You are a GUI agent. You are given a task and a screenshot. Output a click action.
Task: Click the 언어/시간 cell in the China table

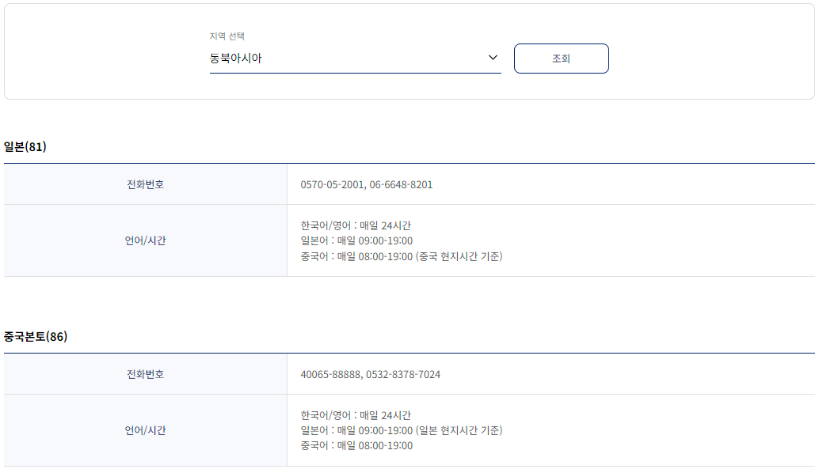point(145,431)
